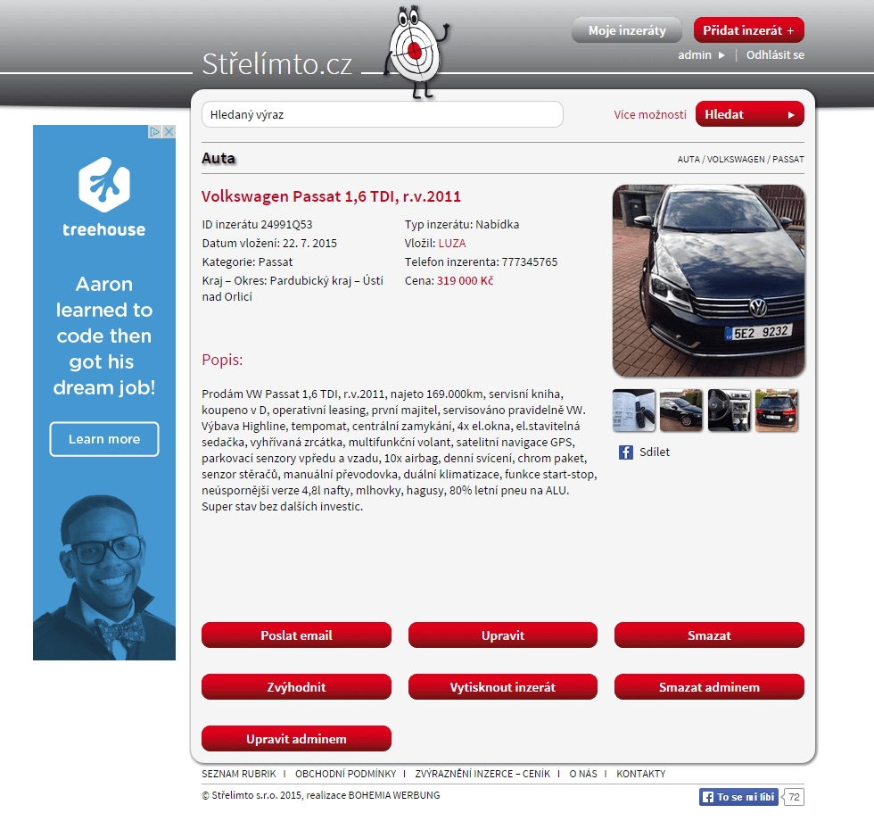Focus the 'Hledaný výraz' search field
This screenshot has height=838, width=874.
[x=383, y=114]
